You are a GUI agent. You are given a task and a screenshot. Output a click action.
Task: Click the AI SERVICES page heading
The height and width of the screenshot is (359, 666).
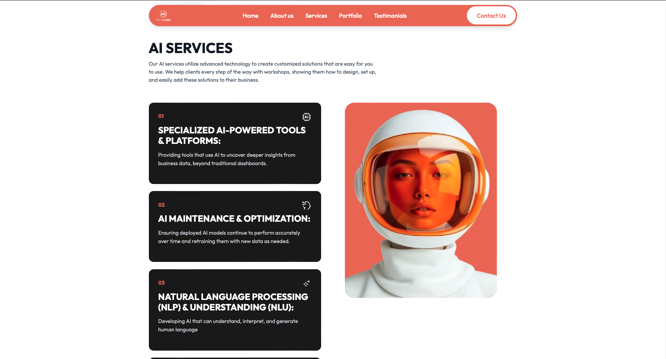190,48
